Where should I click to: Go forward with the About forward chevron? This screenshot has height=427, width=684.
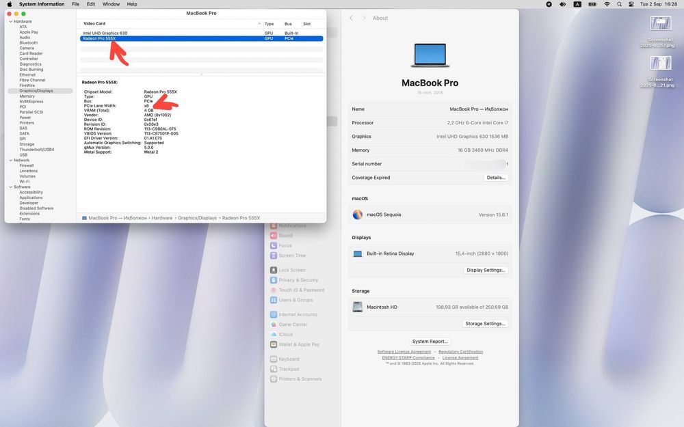[364, 18]
